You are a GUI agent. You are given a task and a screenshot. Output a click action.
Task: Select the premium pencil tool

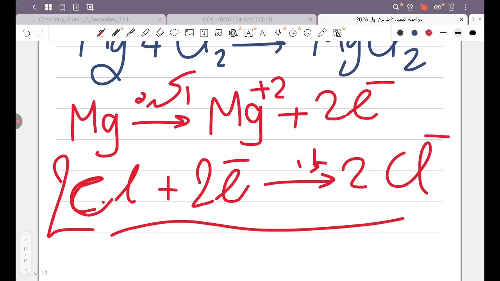click(x=116, y=33)
